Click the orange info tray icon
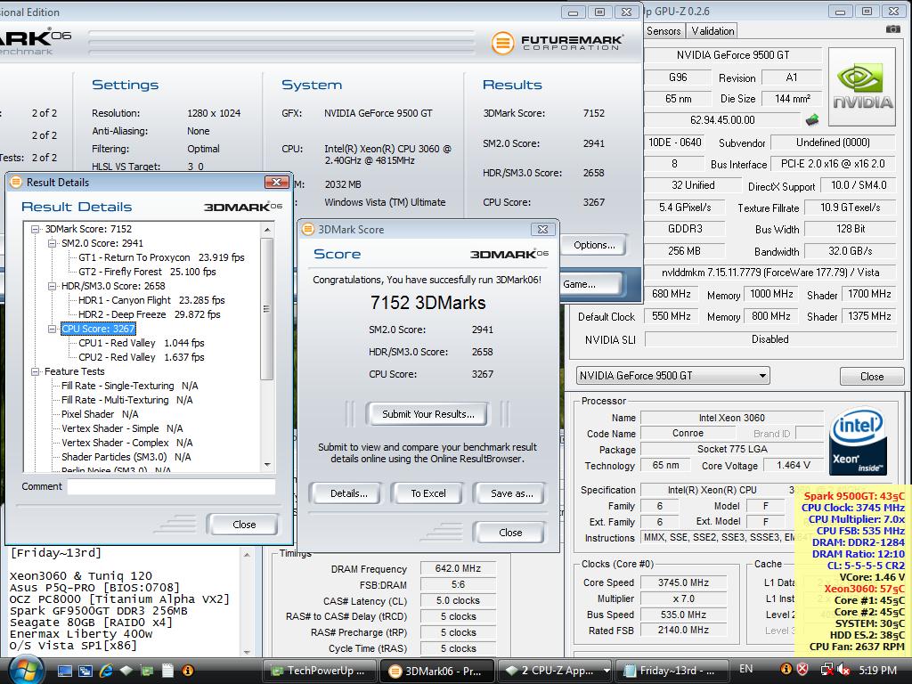This screenshot has height=684, width=912. [786, 670]
